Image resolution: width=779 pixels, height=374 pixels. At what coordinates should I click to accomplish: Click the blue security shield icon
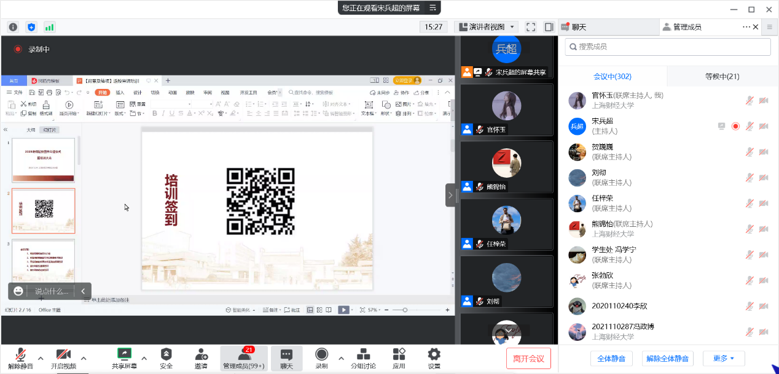pos(31,27)
